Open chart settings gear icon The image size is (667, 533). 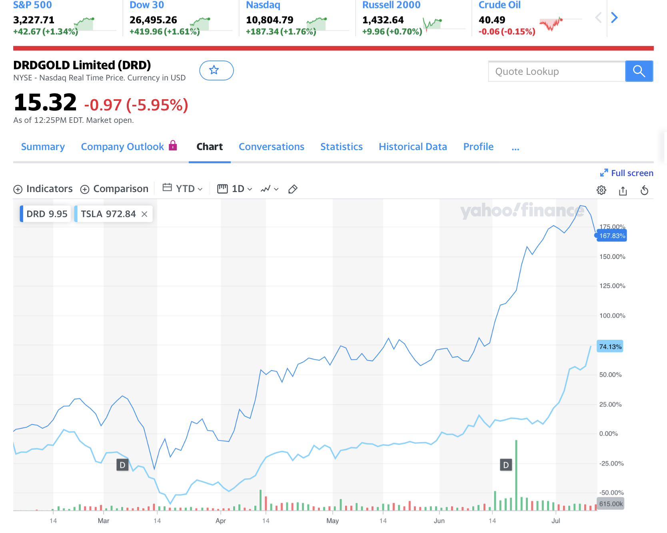tap(601, 190)
